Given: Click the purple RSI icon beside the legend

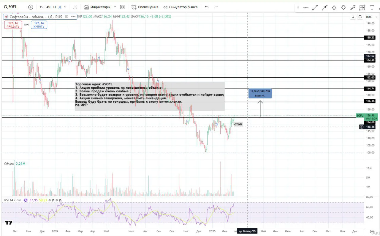Looking at the screenshot, I should coord(26,200).
